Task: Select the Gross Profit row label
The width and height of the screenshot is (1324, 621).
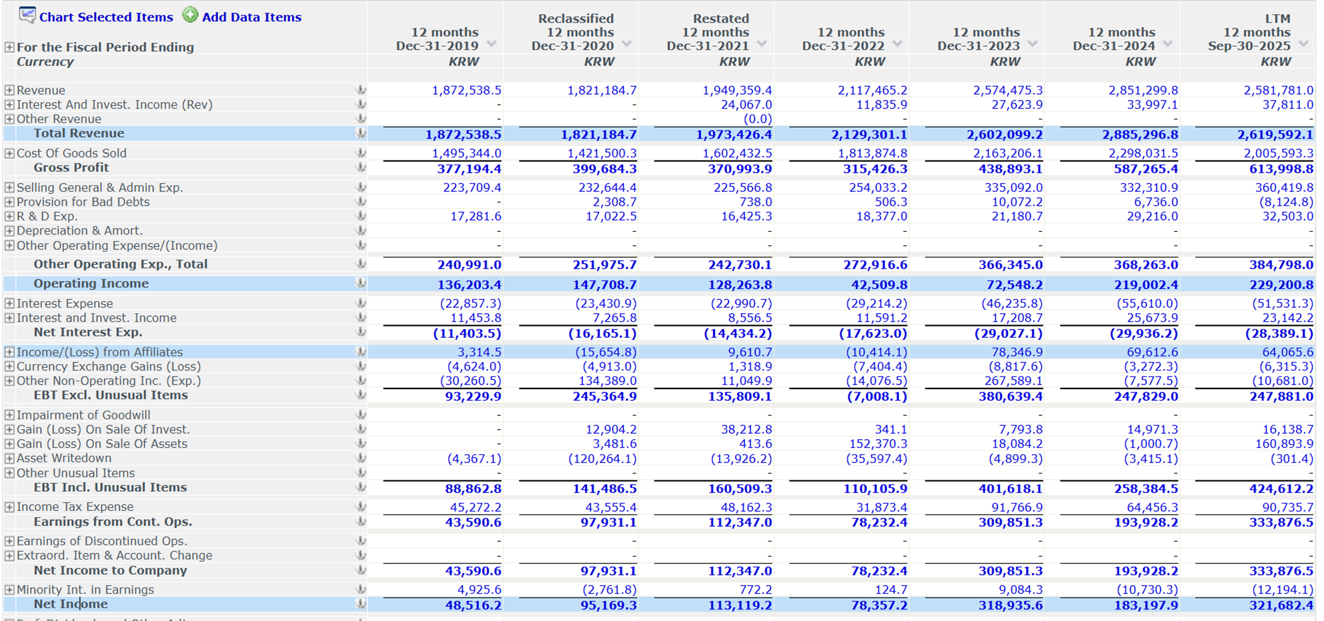Action: click(x=71, y=168)
